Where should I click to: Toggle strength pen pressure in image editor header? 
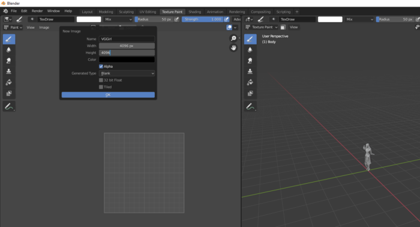[x=227, y=19]
